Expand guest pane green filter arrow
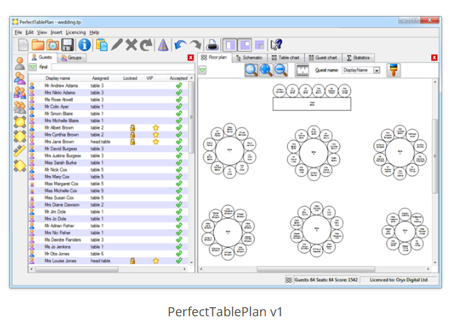456x326 pixels. pyautogui.click(x=33, y=67)
